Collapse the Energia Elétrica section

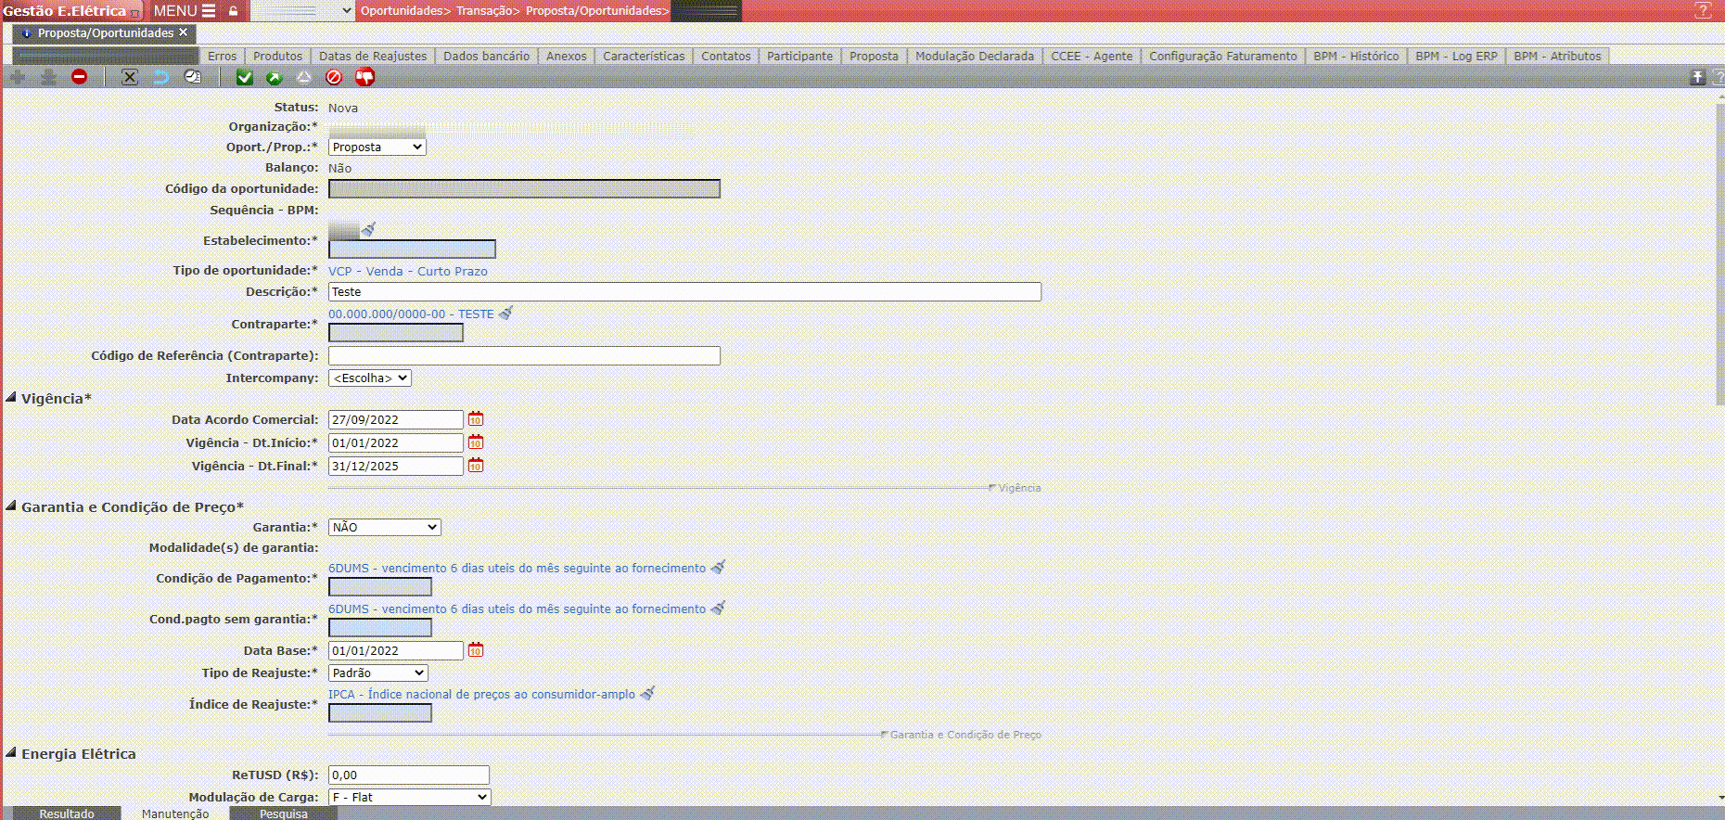point(11,753)
